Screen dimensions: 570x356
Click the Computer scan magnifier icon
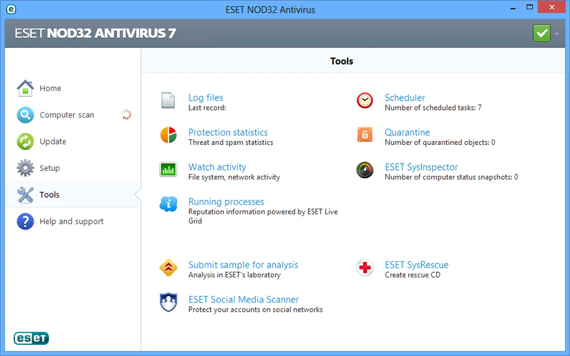25,115
